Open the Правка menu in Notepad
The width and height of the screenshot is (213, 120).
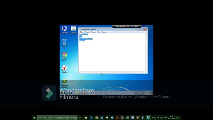(x=87, y=32)
